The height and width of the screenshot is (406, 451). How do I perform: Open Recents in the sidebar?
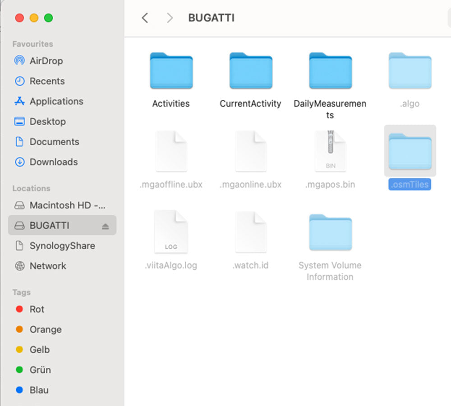tap(47, 81)
